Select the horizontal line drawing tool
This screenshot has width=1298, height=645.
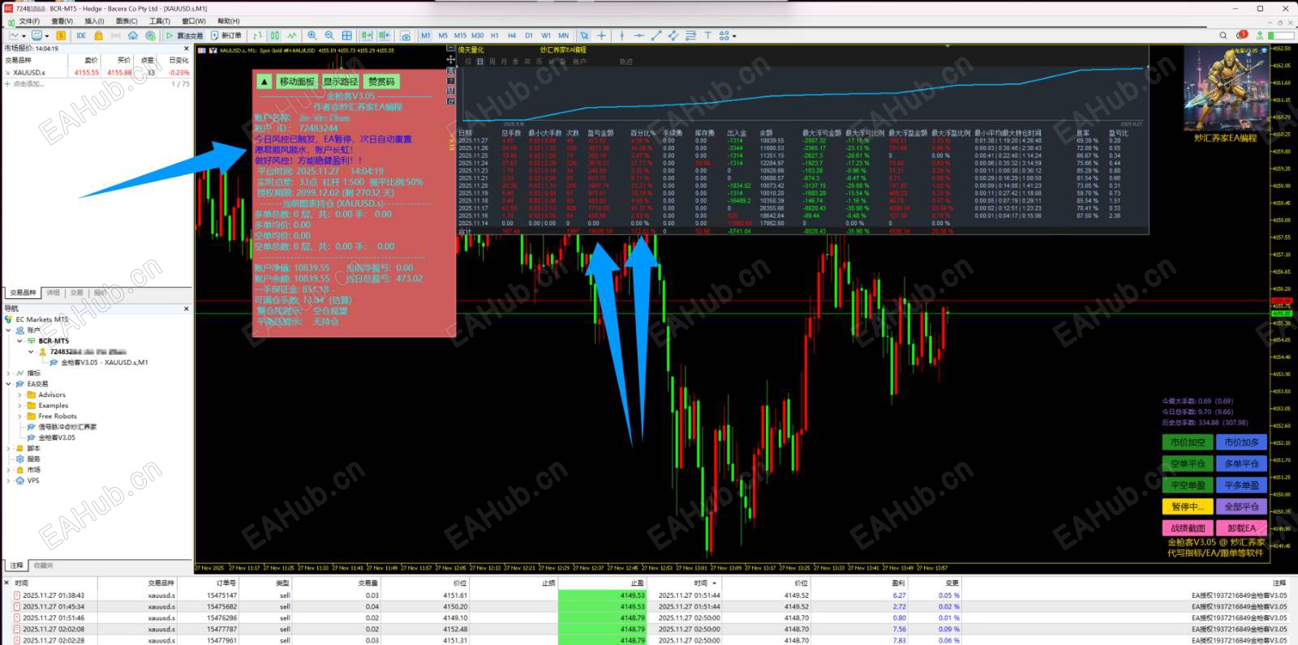point(639,36)
